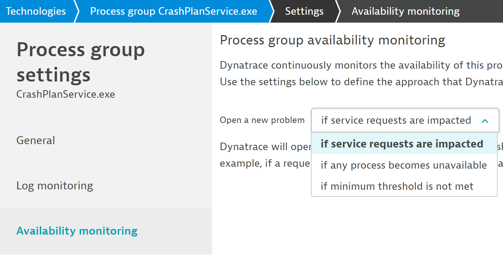Click CrashPlanService.exe subtitle under the heading

(x=66, y=94)
